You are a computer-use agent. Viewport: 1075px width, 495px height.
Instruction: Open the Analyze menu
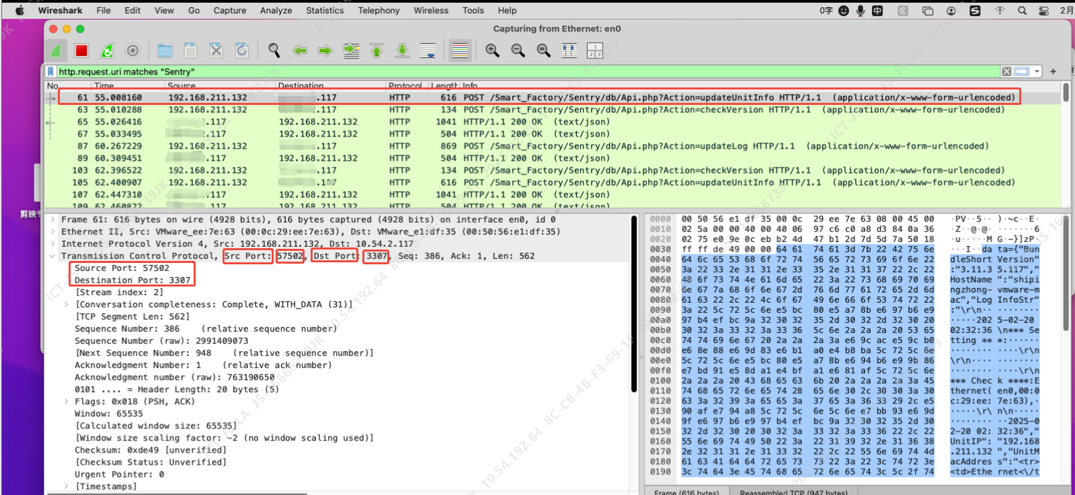click(x=276, y=10)
